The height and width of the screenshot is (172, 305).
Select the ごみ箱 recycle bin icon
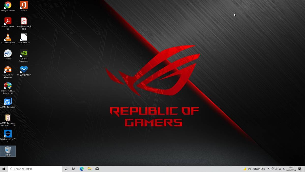tap(8, 151)
